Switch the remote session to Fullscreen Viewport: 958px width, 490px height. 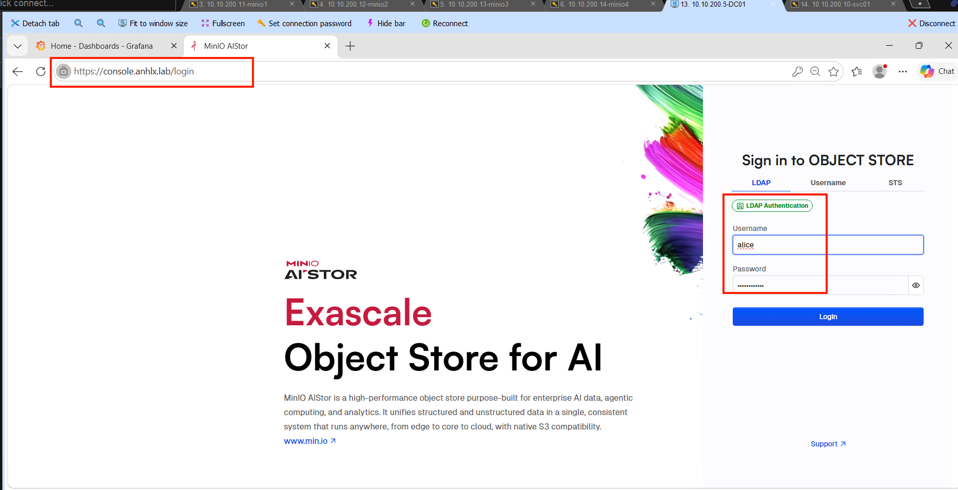223,23
